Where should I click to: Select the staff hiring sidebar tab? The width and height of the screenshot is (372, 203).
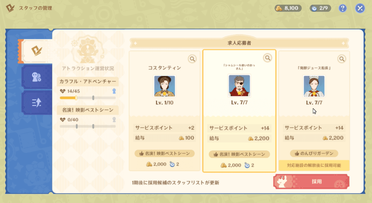click(x=36, y=51)
